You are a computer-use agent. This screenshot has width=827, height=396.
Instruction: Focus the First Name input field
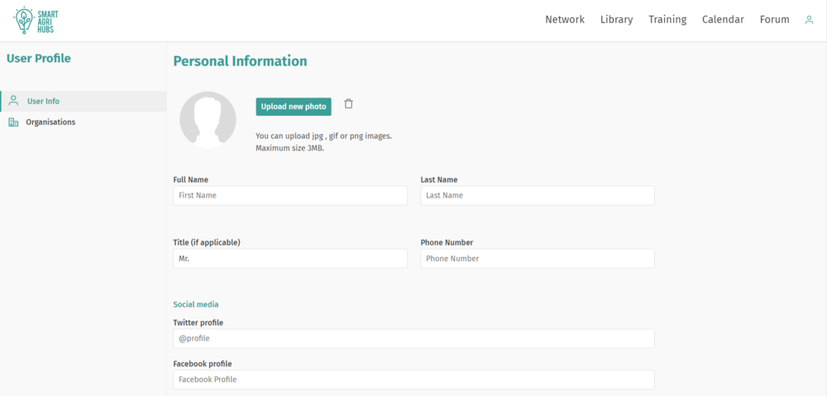pyautogui.click(x=290, y=196)
